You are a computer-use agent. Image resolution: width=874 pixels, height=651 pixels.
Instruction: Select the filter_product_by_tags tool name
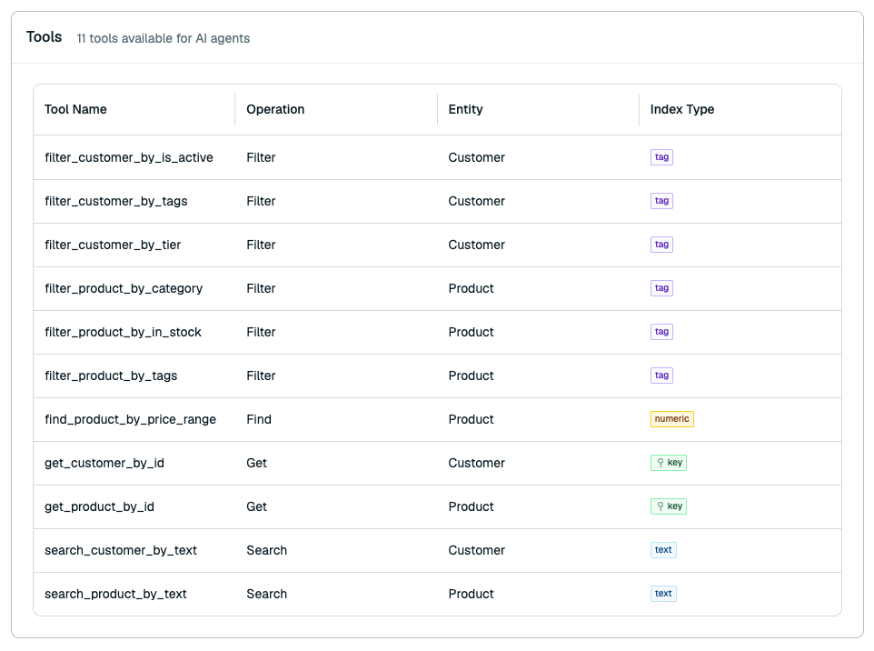coord(111,376)
